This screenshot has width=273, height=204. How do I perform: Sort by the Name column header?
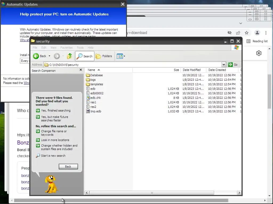[x=109, y=70]
